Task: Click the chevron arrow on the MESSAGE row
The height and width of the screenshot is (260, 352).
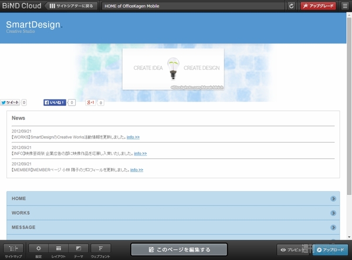Action: coord(333,228)
